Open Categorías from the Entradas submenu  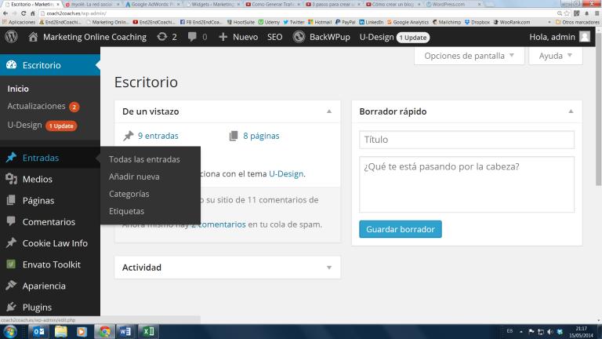[x=129, y=194]
